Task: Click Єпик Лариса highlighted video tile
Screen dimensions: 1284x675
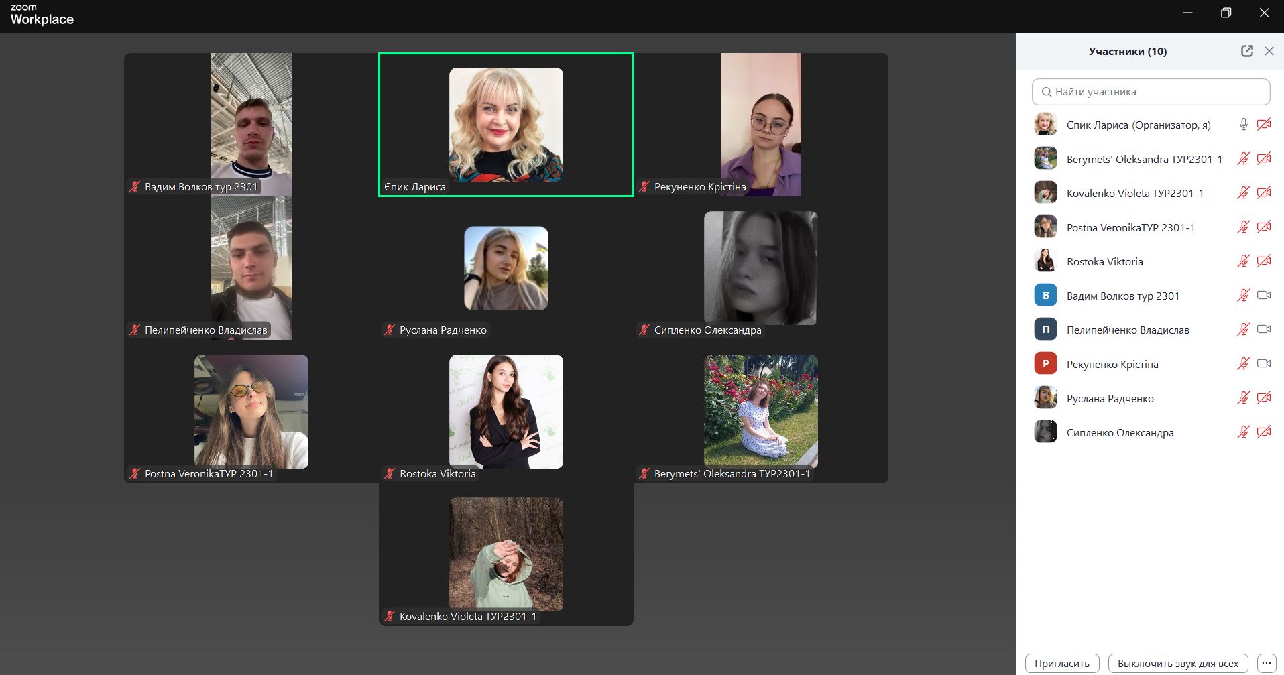Action: coord(506,125)
